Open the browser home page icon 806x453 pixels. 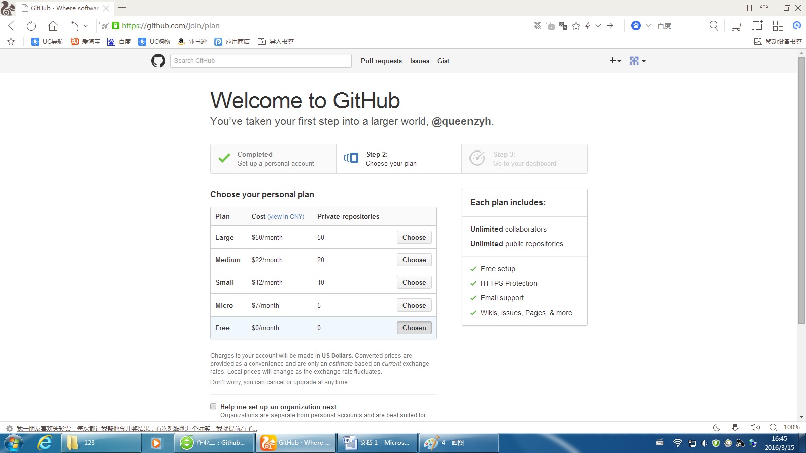coord(53,26)
